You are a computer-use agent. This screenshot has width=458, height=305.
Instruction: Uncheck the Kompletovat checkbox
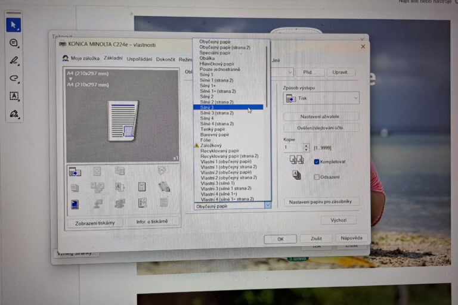[x=317, y=161]
